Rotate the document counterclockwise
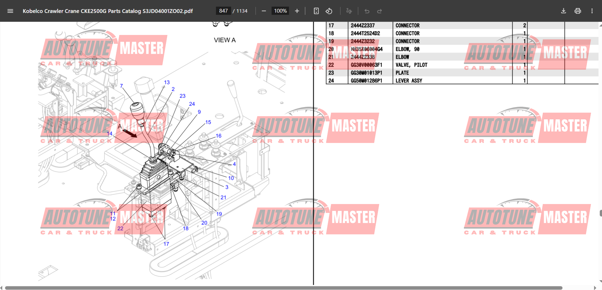The width and height of the screenshot is (602, 290). click(329, 11)
